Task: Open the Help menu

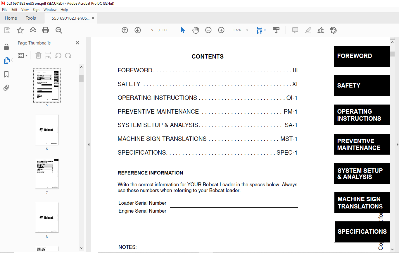Action: 64,10
